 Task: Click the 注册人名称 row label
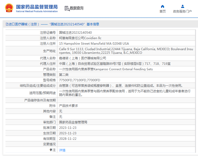click(x=48, y=38)
